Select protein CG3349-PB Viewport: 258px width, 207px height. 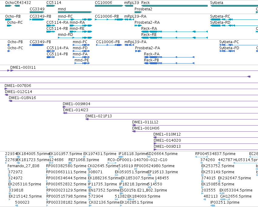point(37,45)
